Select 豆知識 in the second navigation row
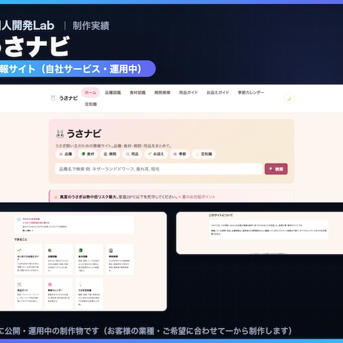This screenshot has width=343, height=343. pos(91,104)
